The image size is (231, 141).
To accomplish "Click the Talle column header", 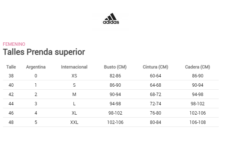I will [11, 67].
